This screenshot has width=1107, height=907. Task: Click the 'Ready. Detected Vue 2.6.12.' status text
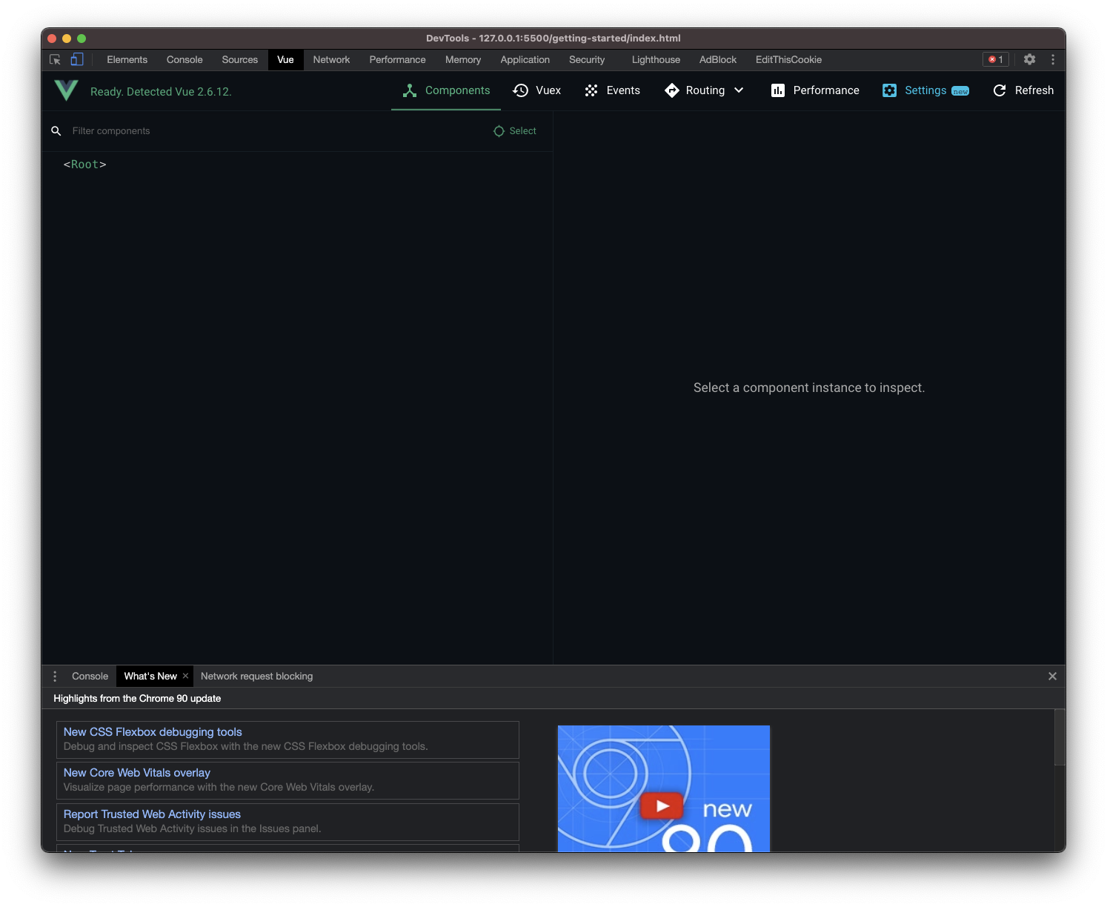pyautogui.click(x=161, y=92)
